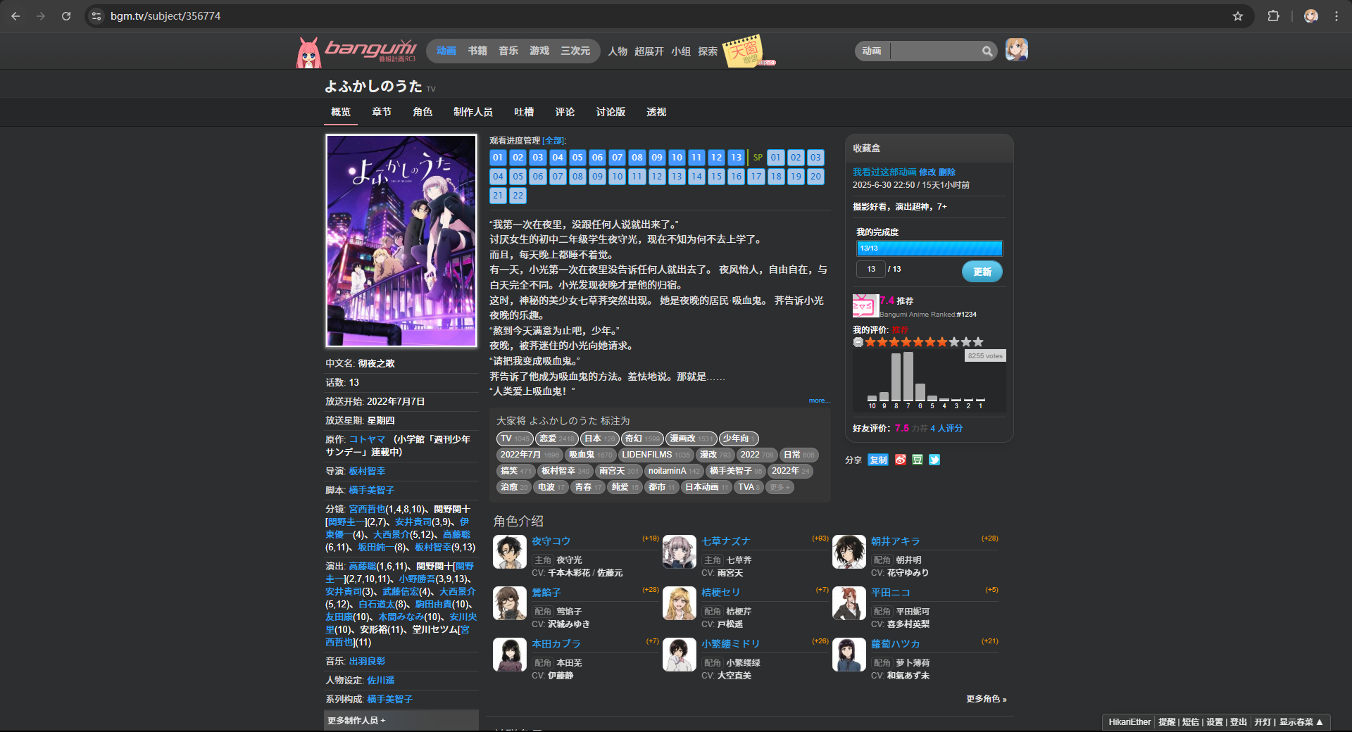
Task: Toggle SP episode 10 status
Action: click(x=617, y=177)
